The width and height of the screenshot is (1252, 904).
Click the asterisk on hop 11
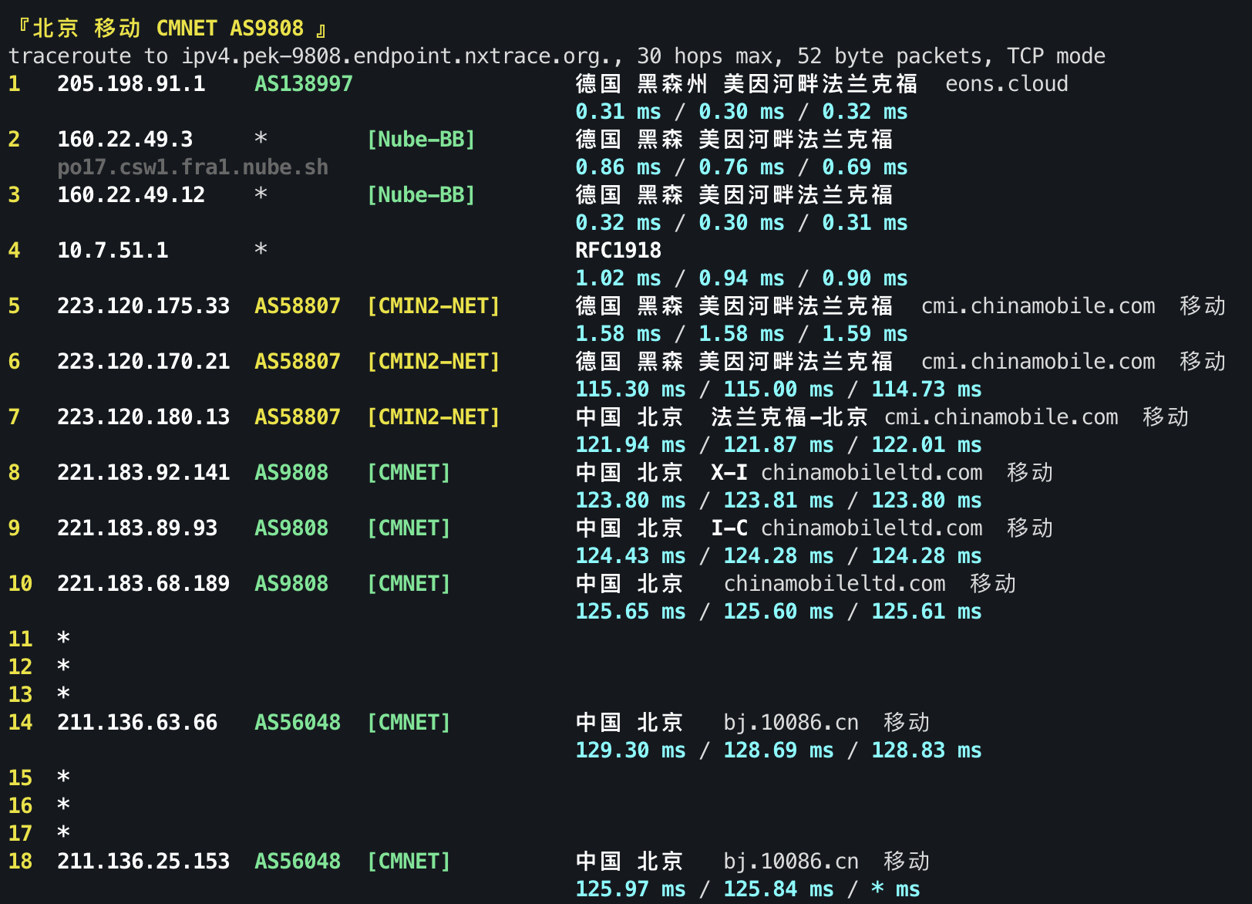click(63, 639)
